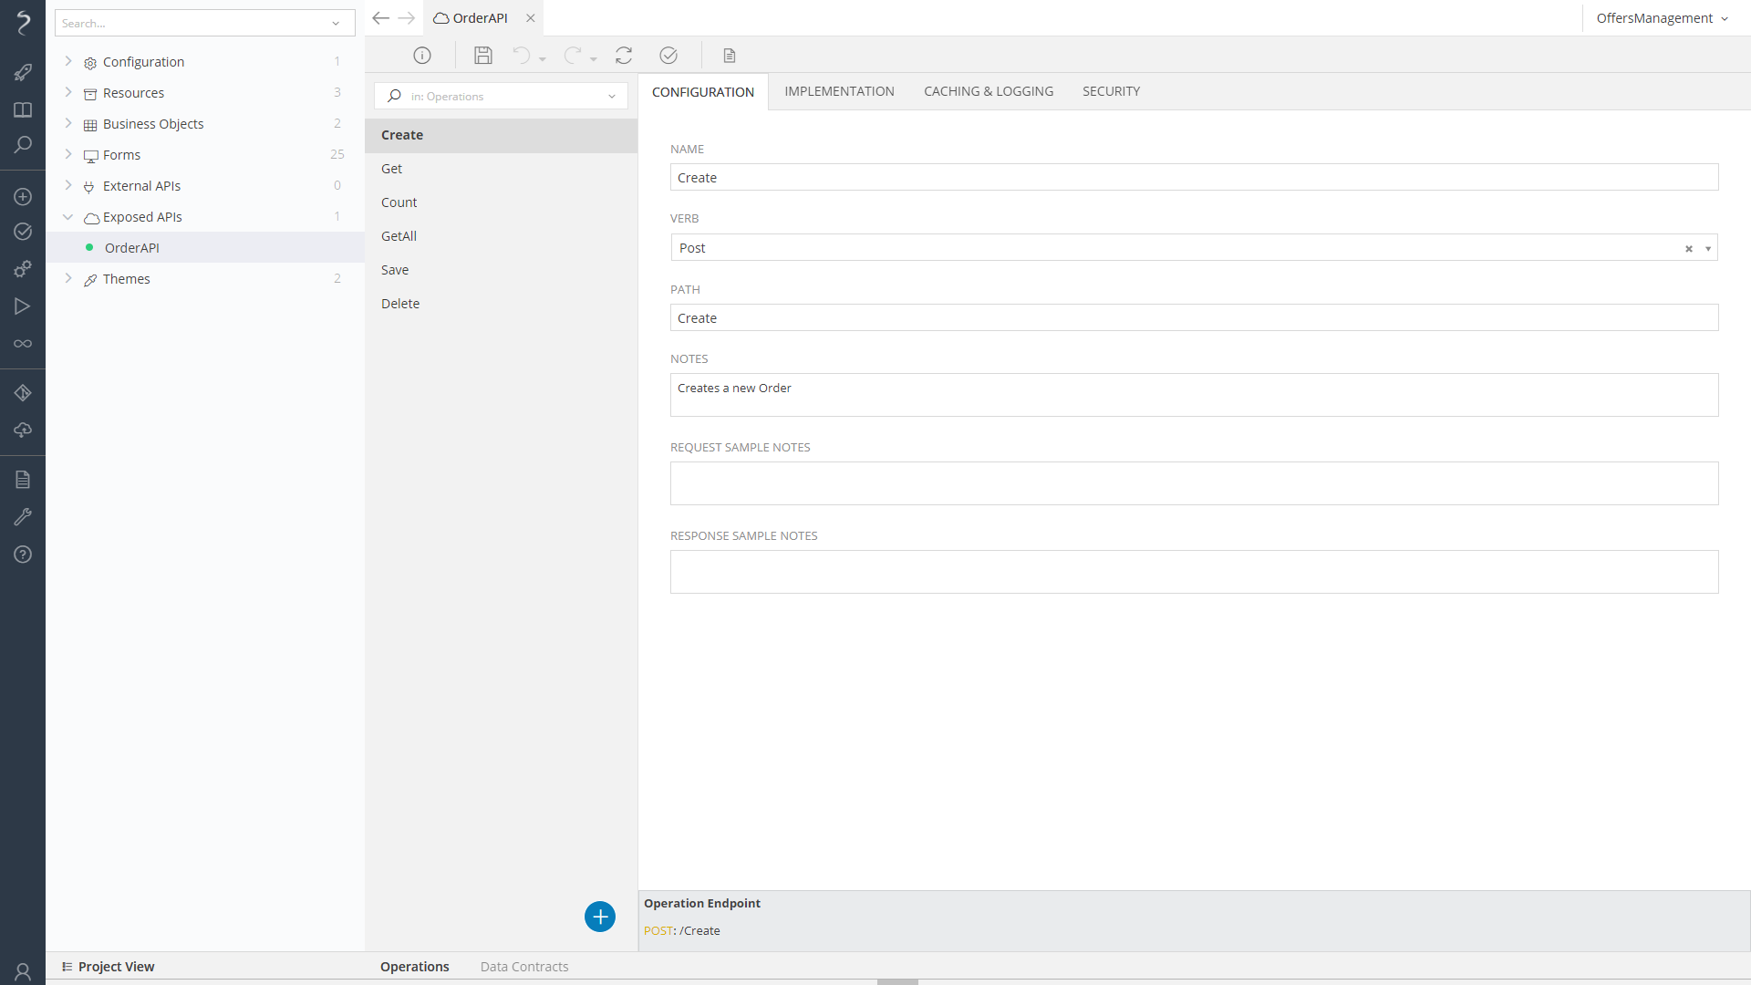Open the Data Contracts bottom tab
The image size is (1751, 985).
[524, 967]
